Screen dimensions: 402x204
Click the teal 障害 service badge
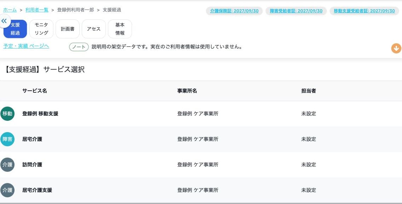click(7, 139)
